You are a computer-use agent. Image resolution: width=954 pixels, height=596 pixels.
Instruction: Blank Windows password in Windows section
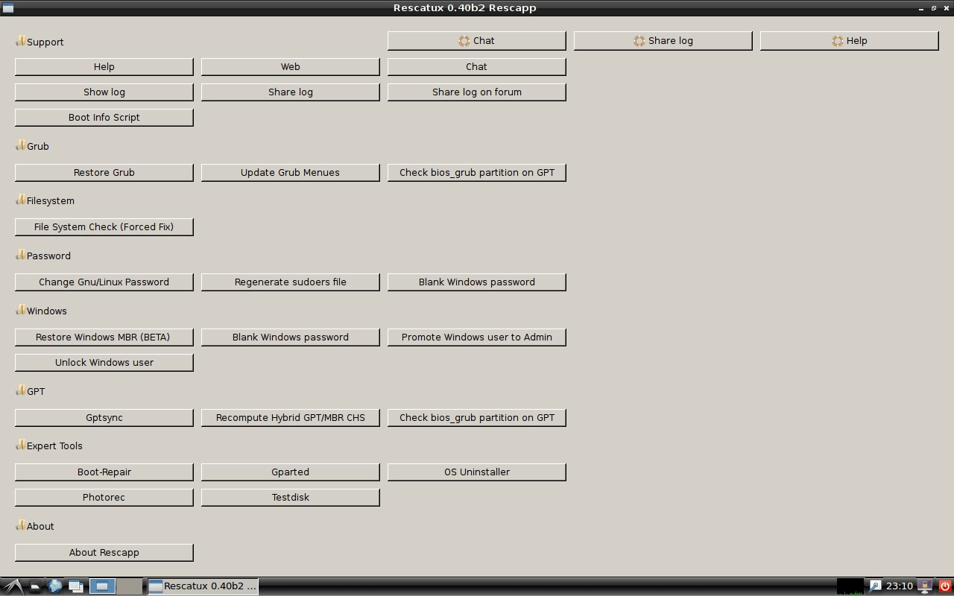[290, 337]
